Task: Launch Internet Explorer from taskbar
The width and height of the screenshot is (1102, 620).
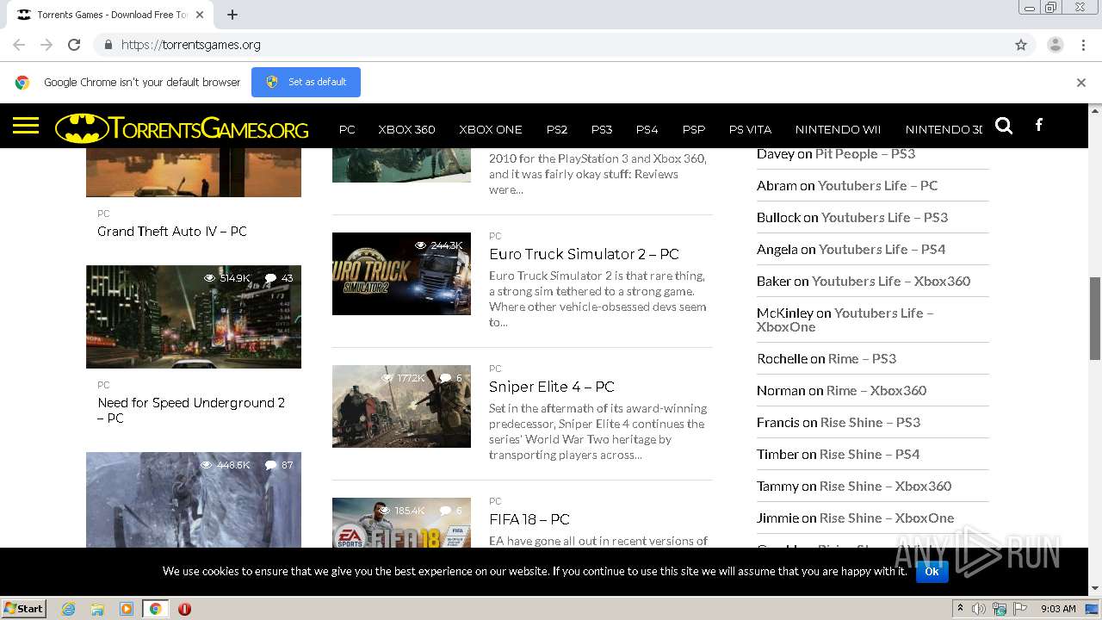Action: click(68, 609)
